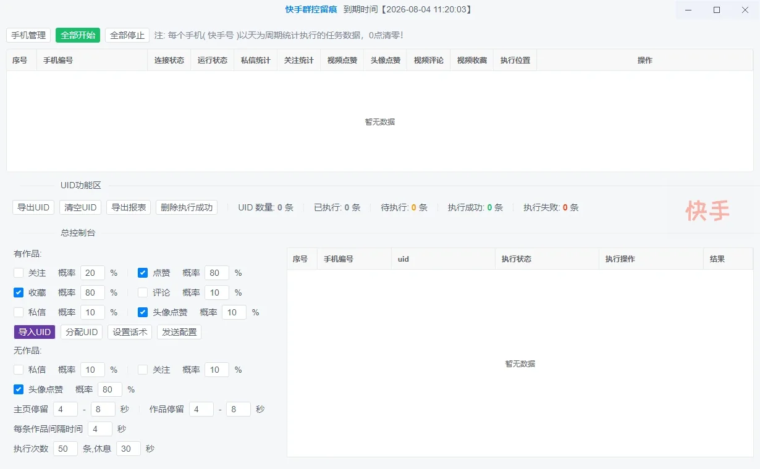760x469 pixels.
Task: Click 私信统计 column header
Action: [x=256, y=60]
